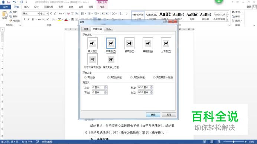Image resolution: width=257 pixels, height=144 pixels.
Task: Select the 两边 both sides radio button
Action: [85, 77]
